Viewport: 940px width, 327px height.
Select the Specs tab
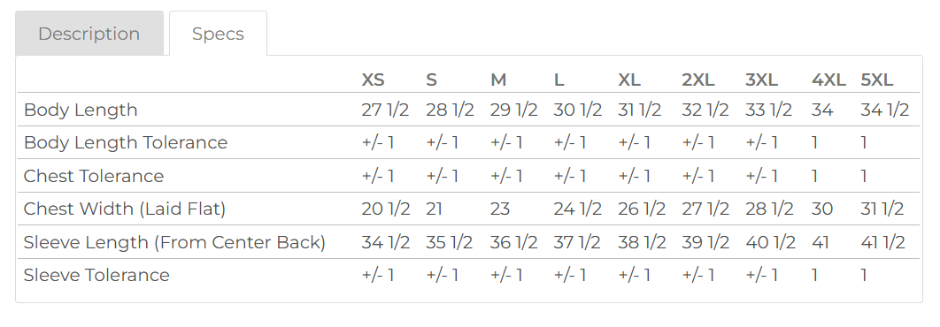[219, 34]
